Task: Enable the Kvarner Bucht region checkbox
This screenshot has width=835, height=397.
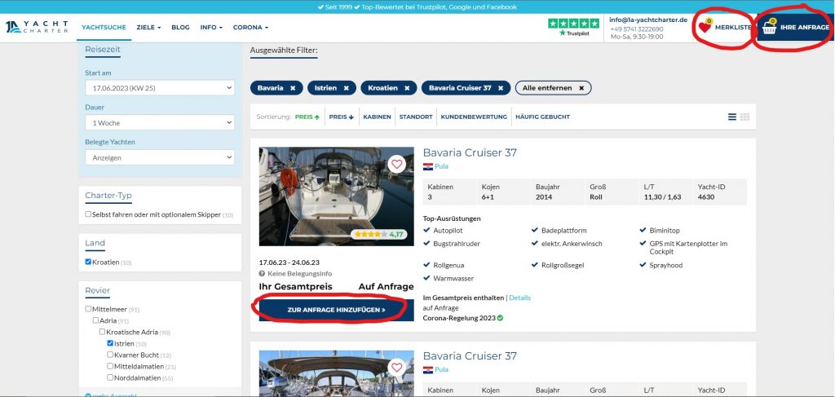Action: pos(111,355)
